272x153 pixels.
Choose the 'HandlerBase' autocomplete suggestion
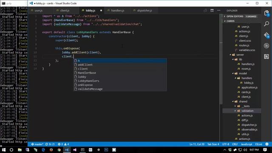pos(120,73)
